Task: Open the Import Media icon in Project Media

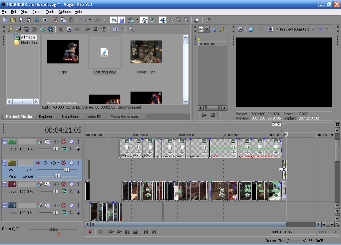Action: tap(18, 29)
